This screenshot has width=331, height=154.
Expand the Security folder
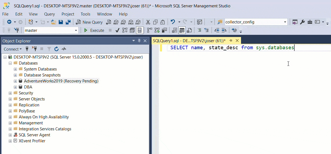pyautogui.click(x=10, y=93)
